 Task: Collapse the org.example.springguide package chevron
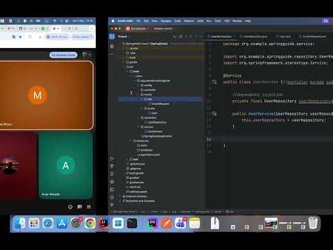pyautogui.click(x=135, y=81)
